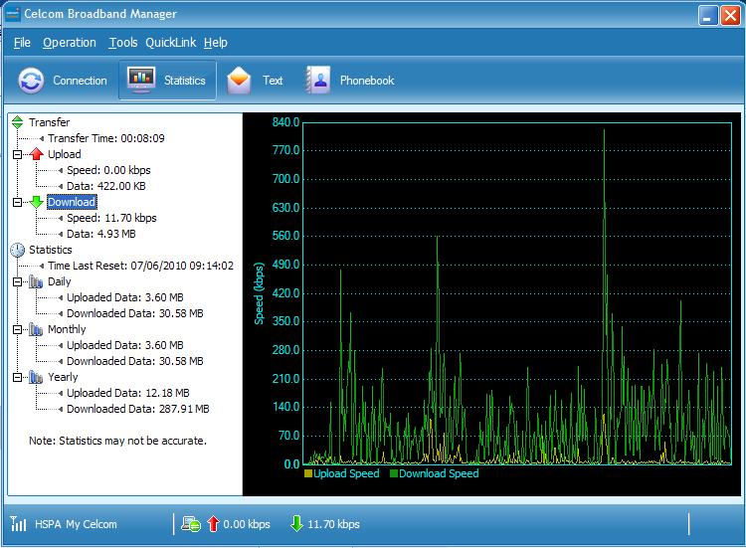The image size is (746, 548).
Task: Switch to the Connection label
Action: click(80, 81)
